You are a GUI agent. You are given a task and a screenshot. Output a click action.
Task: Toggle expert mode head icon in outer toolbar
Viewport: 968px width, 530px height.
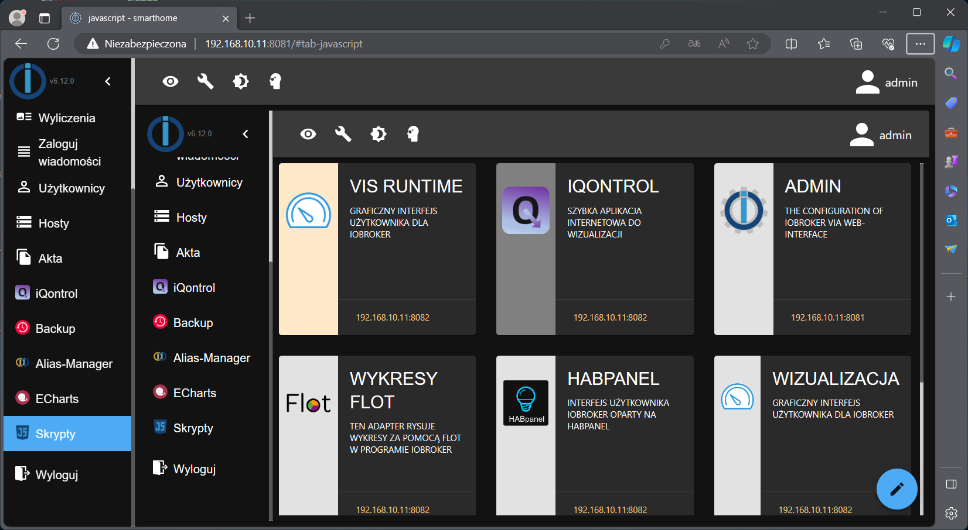(275, 81)
